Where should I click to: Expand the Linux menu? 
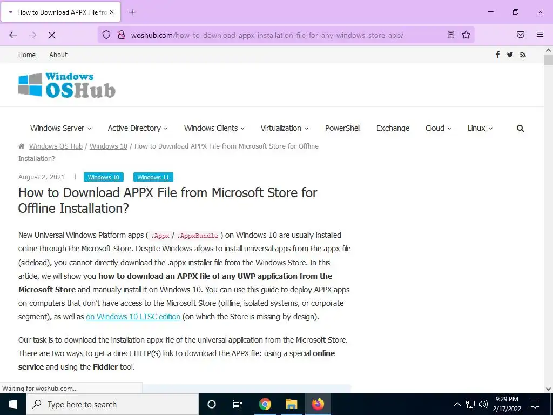click(480, 128)
